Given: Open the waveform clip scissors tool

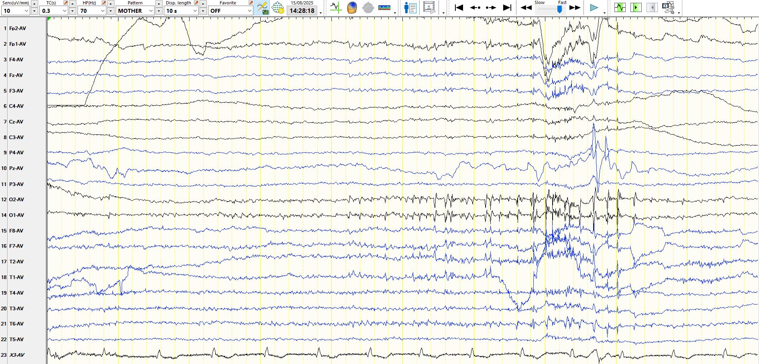Looking at the screenshot, I should point(668,8).
